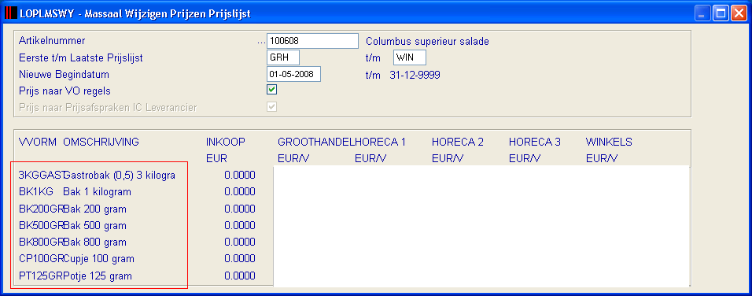Minimize the LOPLMSWY window
This screenshot has width=752, height=296.
coord(702,13)
